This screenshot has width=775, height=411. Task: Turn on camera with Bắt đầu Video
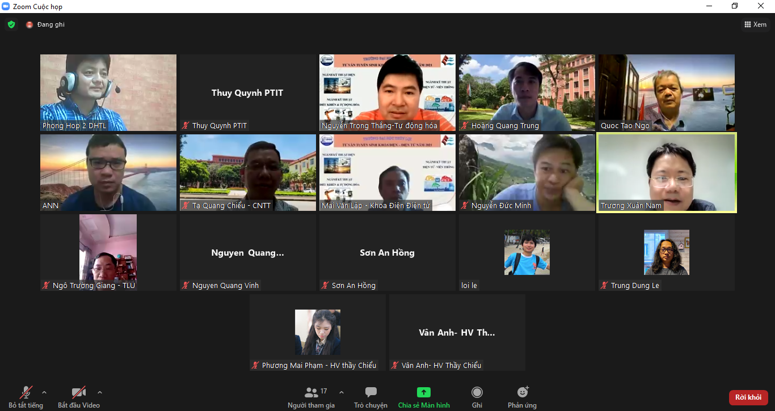(78, 397)
